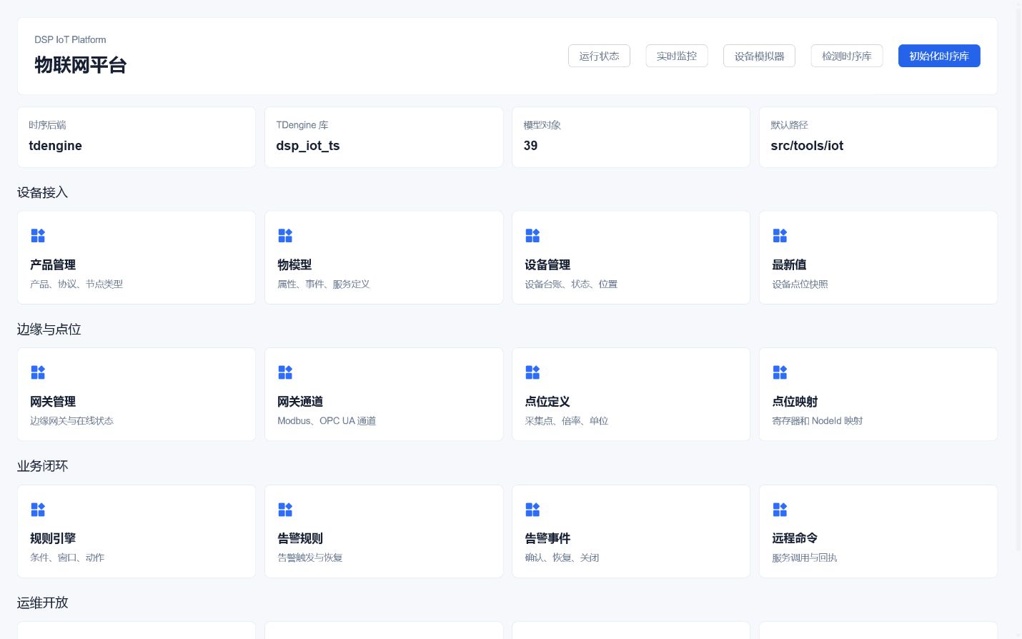Click the blue 初始化时序库 button
The width and height of the screenshot is (1022, 639).
click(x=939, y=56)
